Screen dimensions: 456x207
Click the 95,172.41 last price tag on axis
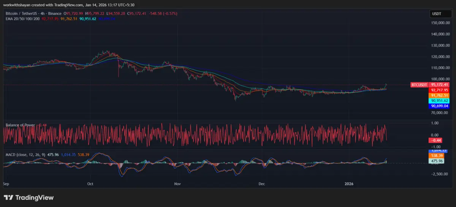439,85
